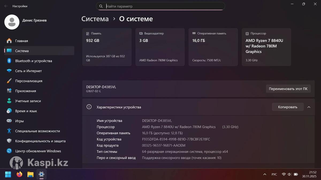Go to Центр обновления Windows
This screenshot has height=180, width=321.
click(x=38, y=151)
